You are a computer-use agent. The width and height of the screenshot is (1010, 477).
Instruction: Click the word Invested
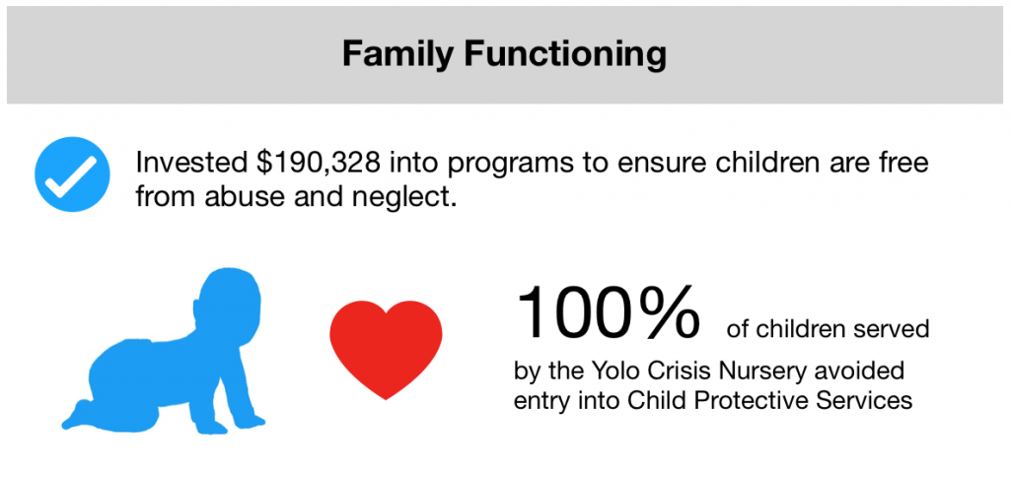191,163
